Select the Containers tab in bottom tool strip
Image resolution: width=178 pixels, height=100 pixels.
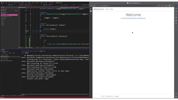3,96
